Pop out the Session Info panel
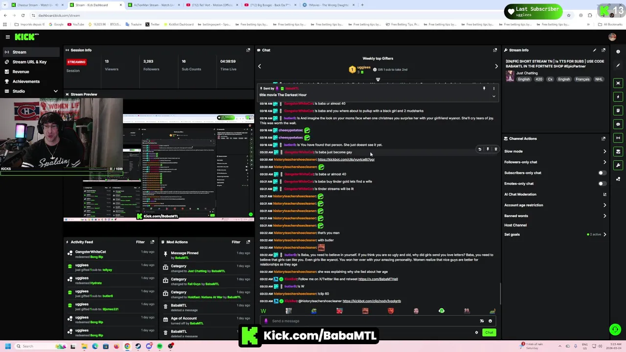626x352 pixels. [x=248, y=50]
